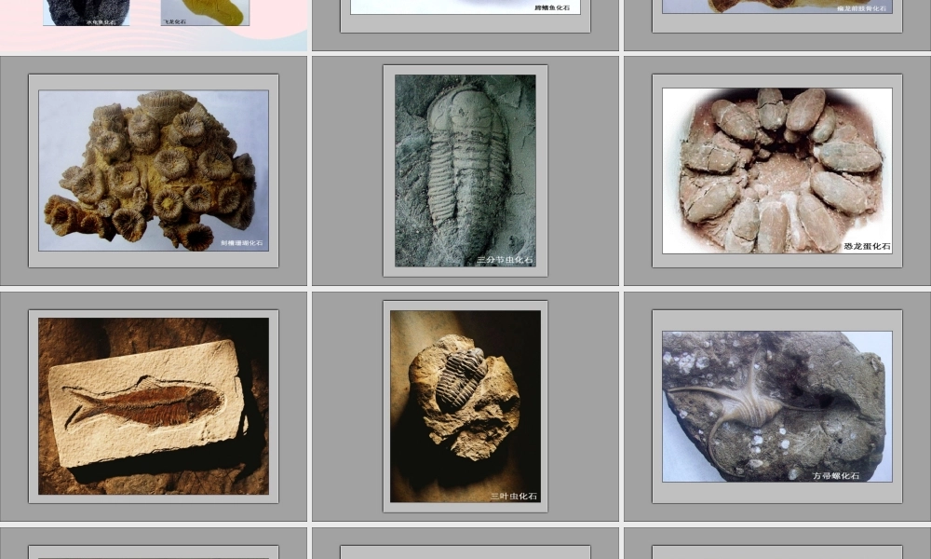This screenshot has height=559, width=931.
Task: Select the 三分节虫化石 trilobite slide
Action: 465,170
